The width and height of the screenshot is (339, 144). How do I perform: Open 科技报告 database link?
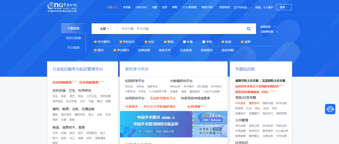207,50
